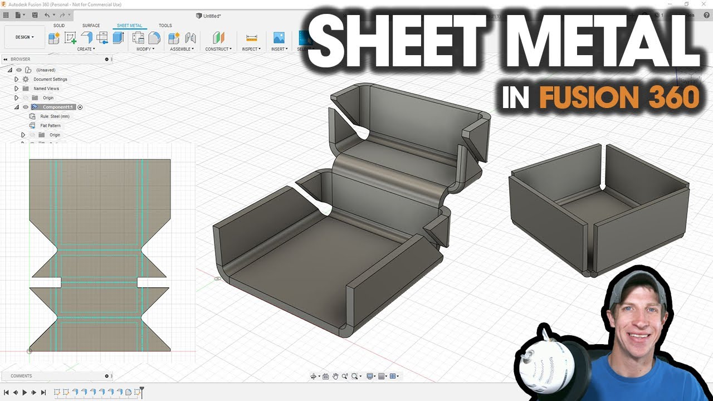Viewport: 713px width, 401px height.
Task: Play the timeline
Action: pos(25,393)
